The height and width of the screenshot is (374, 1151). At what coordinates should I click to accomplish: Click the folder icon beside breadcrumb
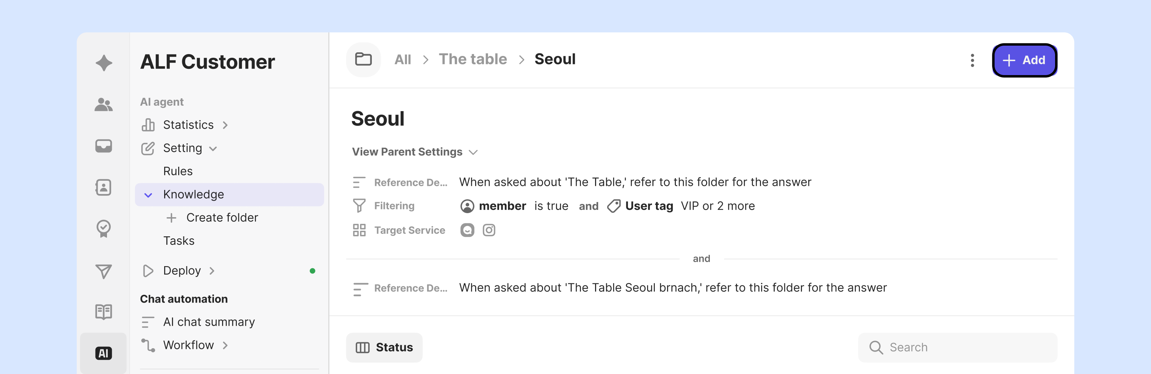[x=363, y=59]
